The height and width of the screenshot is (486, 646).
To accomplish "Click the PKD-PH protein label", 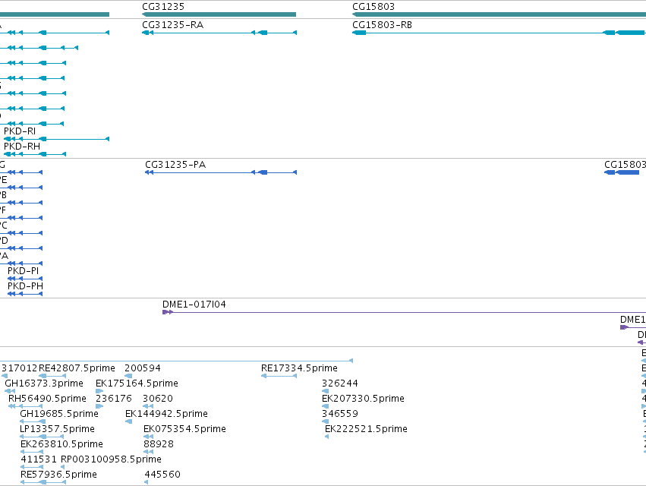I will click(x=25, y=286).
